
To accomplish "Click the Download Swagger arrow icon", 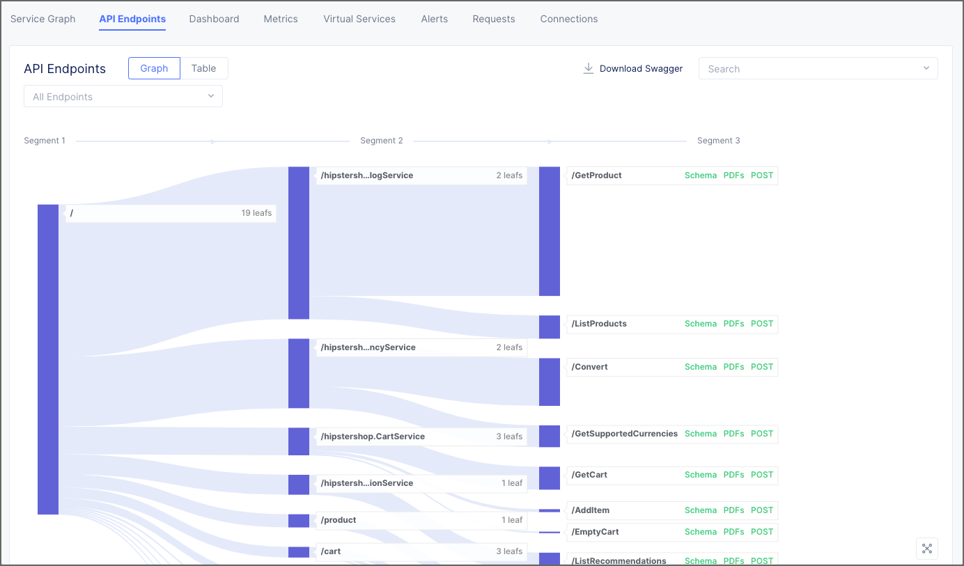I will tap(589, 68).
